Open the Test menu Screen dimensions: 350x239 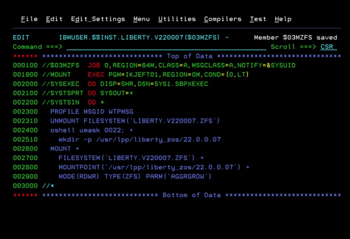[x=258, y=19]
